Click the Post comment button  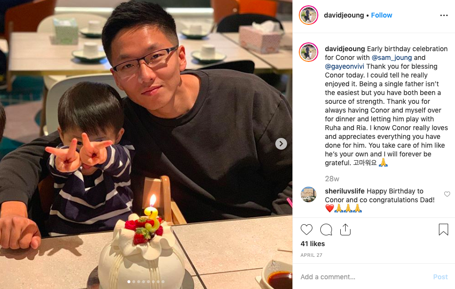[440, 277]
